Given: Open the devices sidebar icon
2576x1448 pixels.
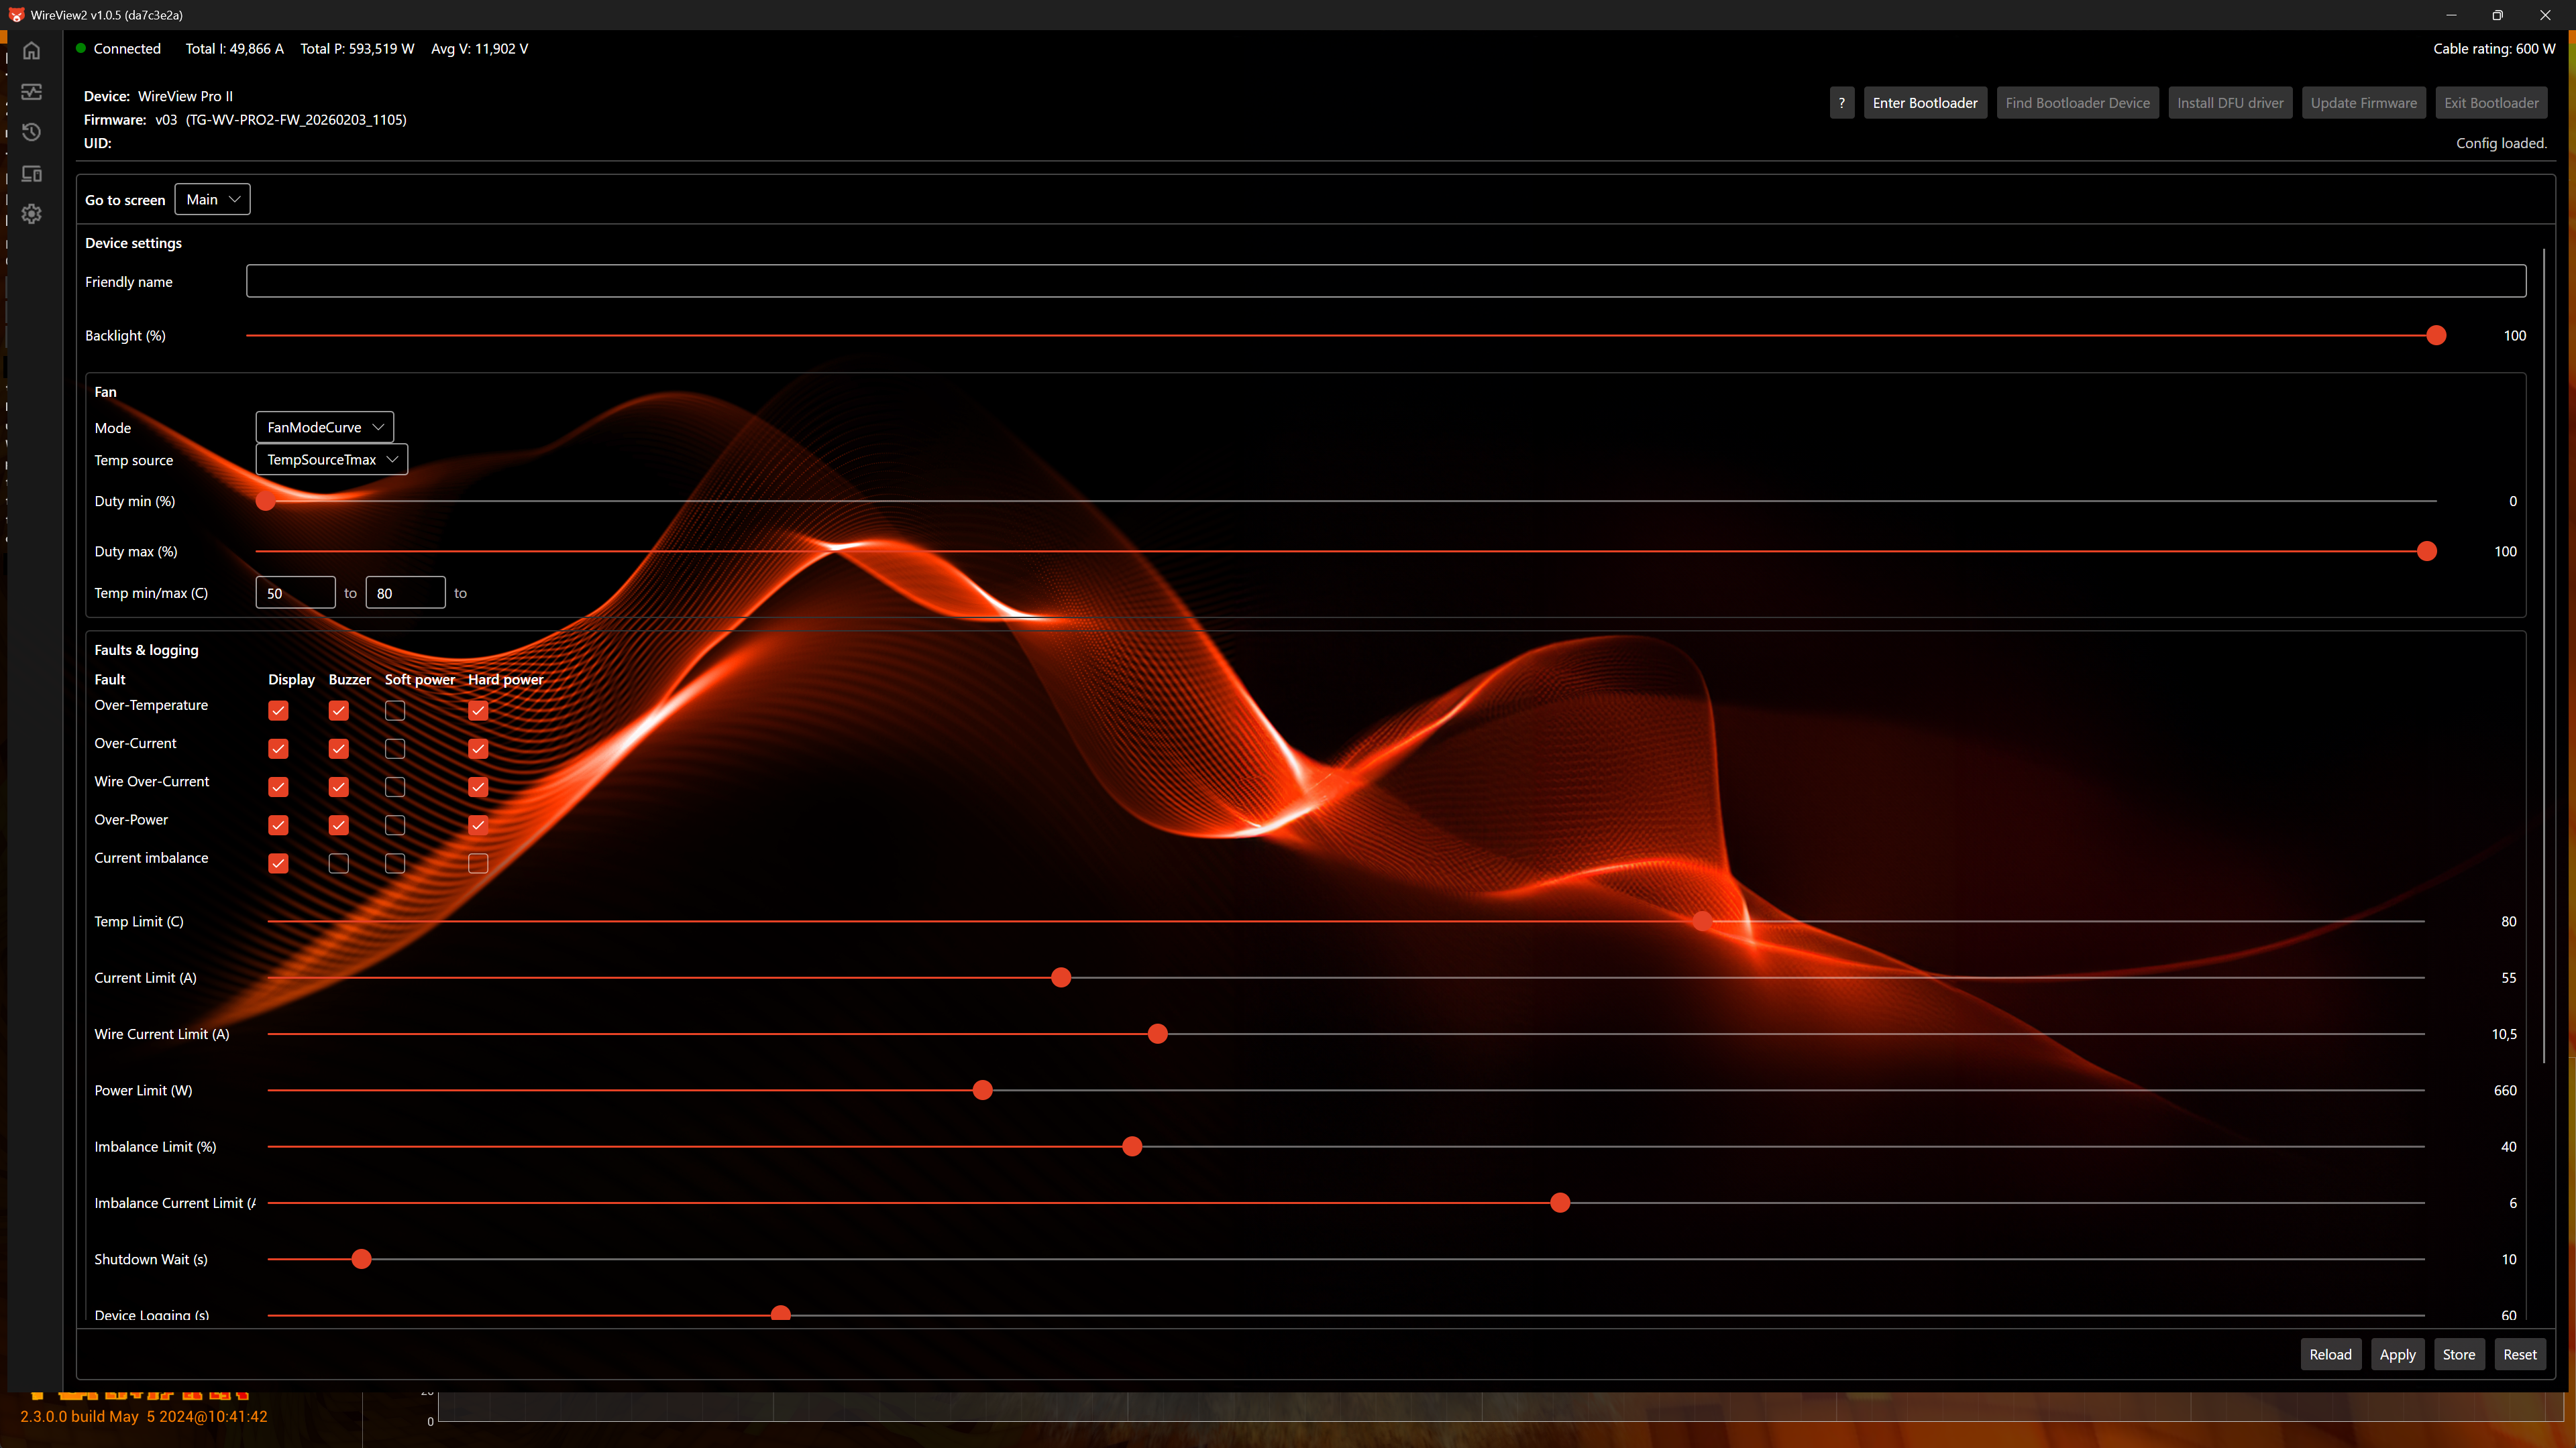Looking at the screenshot, I should click(32, 174).
